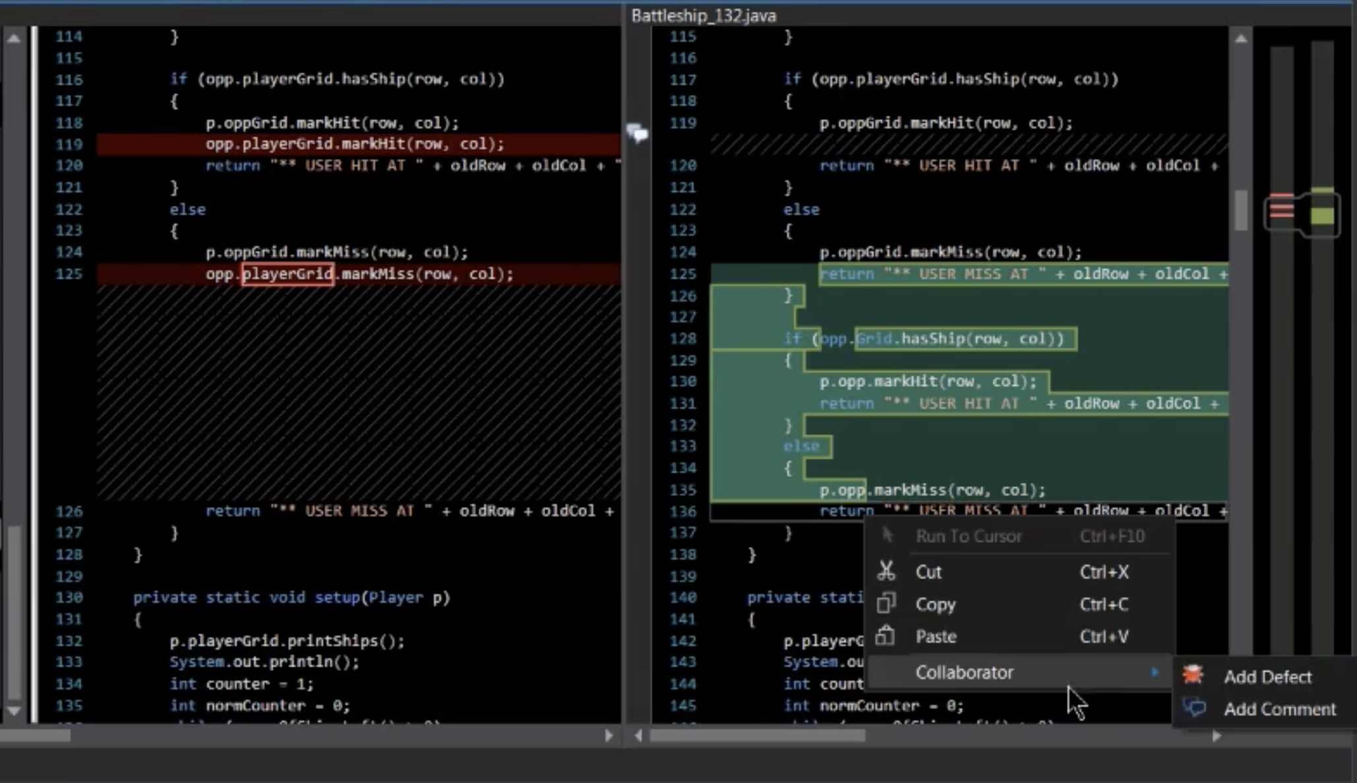The image size is (1357, 783).
Task: Click up arrow of right pane scrollbar
Action: click(x=1240, y=38)
